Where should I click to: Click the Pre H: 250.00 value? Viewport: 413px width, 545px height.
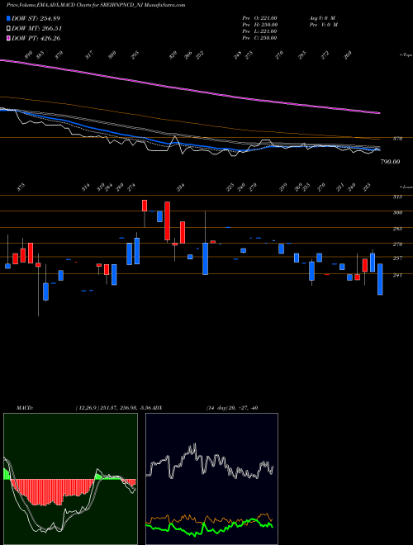[259, 25]
